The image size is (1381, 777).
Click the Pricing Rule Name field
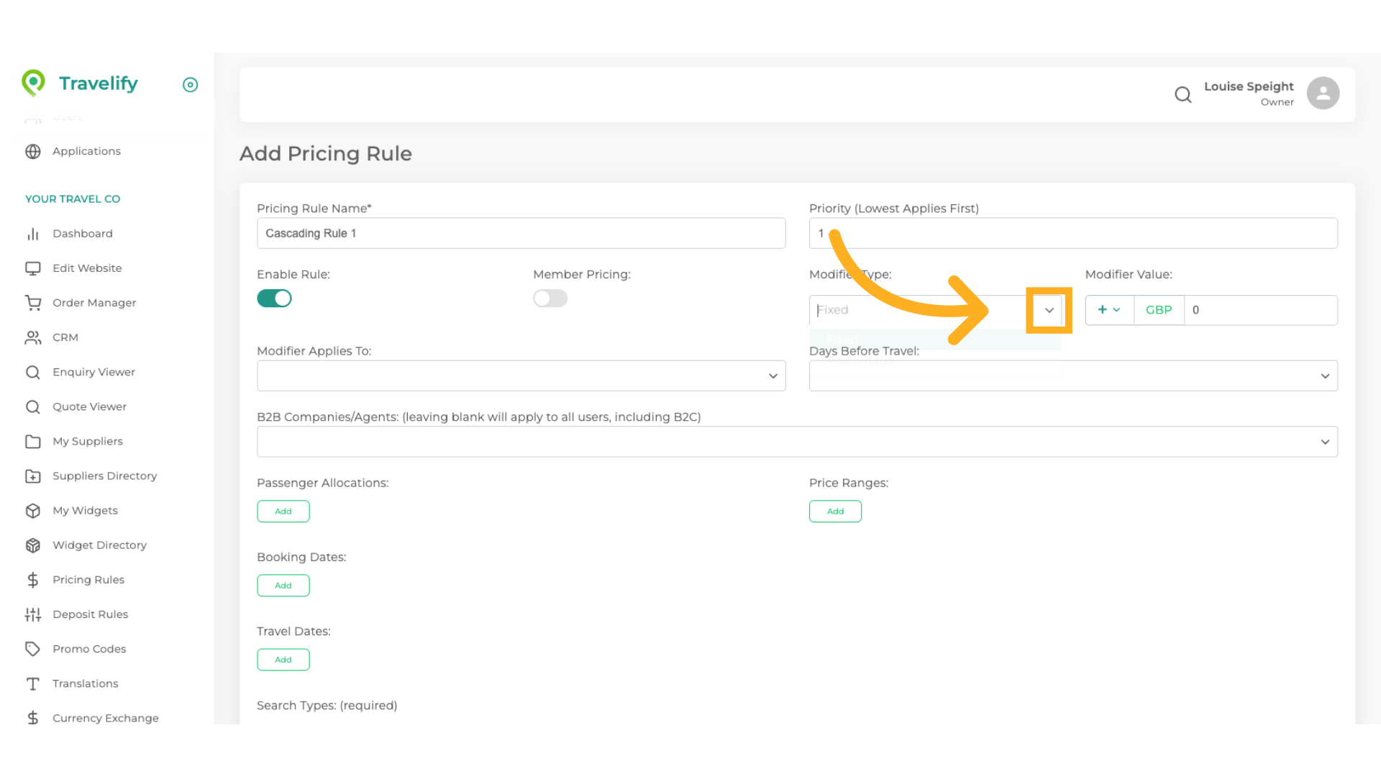pyautogui.click(x=521, y=234)
